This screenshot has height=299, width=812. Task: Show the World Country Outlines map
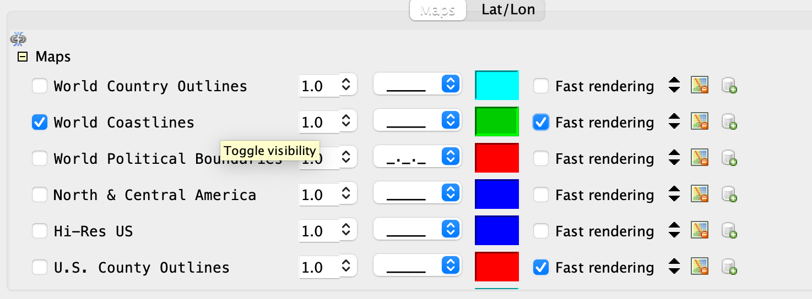(x=40, y=86)
